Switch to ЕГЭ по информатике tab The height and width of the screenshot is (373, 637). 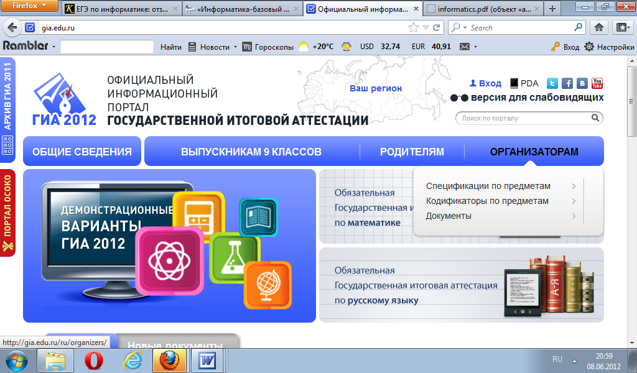122,9
